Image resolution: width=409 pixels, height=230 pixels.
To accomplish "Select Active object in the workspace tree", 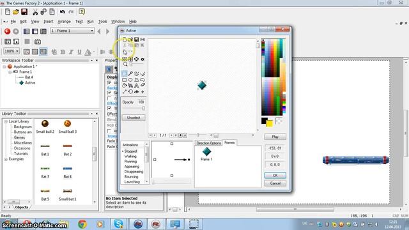I will [x=30, y=82].
